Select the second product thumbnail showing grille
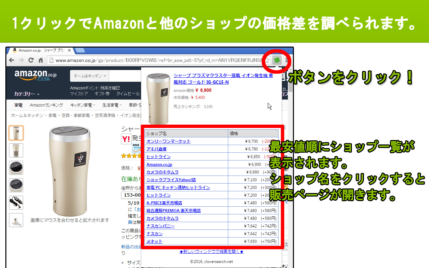The height and width of the screenshot is (268, 429). click(x=16, y=150)
